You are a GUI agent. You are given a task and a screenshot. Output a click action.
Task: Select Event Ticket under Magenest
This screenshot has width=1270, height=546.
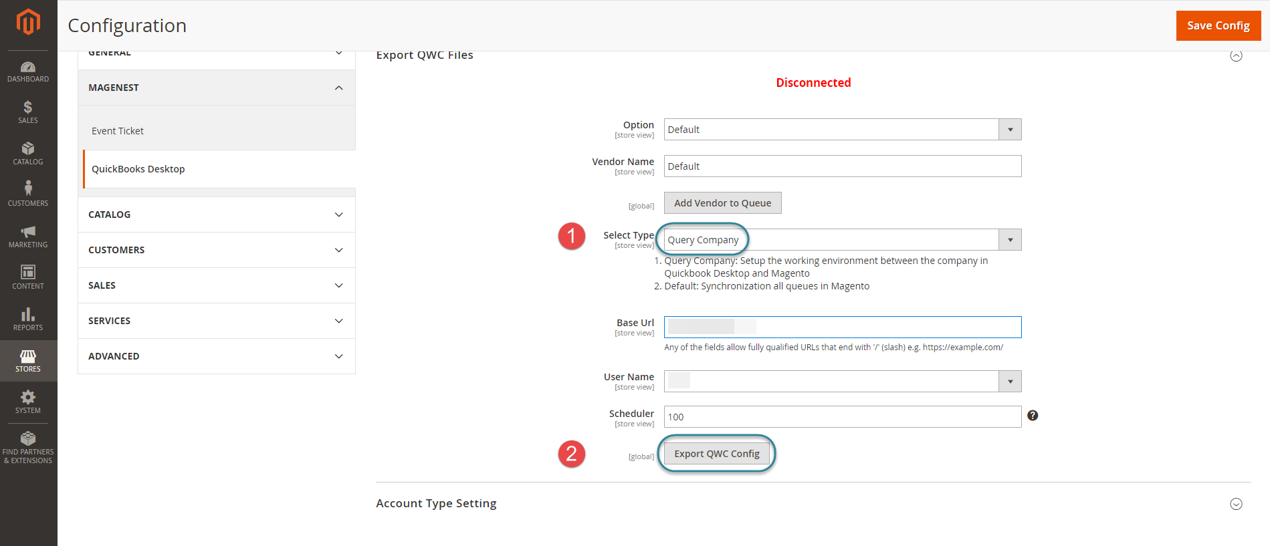(x=118, y=131)
